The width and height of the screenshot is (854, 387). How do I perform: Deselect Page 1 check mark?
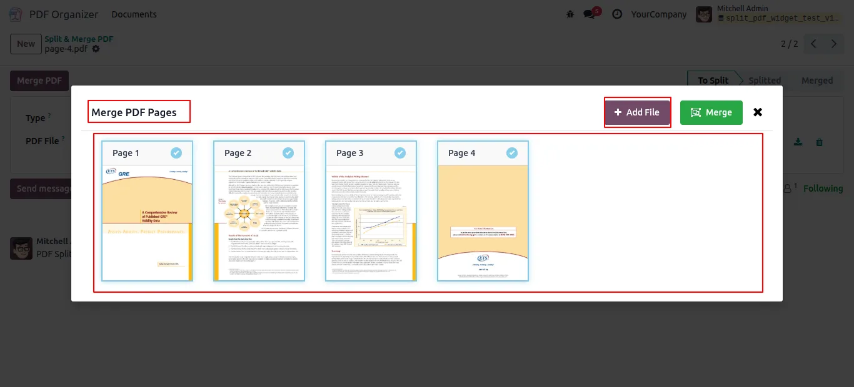[x=176, y=152]
